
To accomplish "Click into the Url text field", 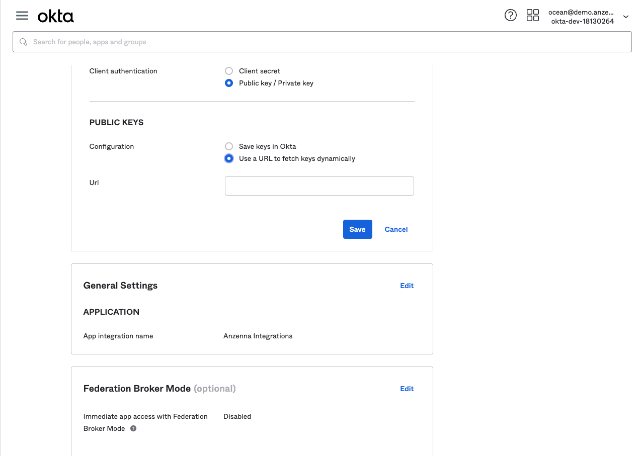I will pyautogui.click(x=319, y=186).
